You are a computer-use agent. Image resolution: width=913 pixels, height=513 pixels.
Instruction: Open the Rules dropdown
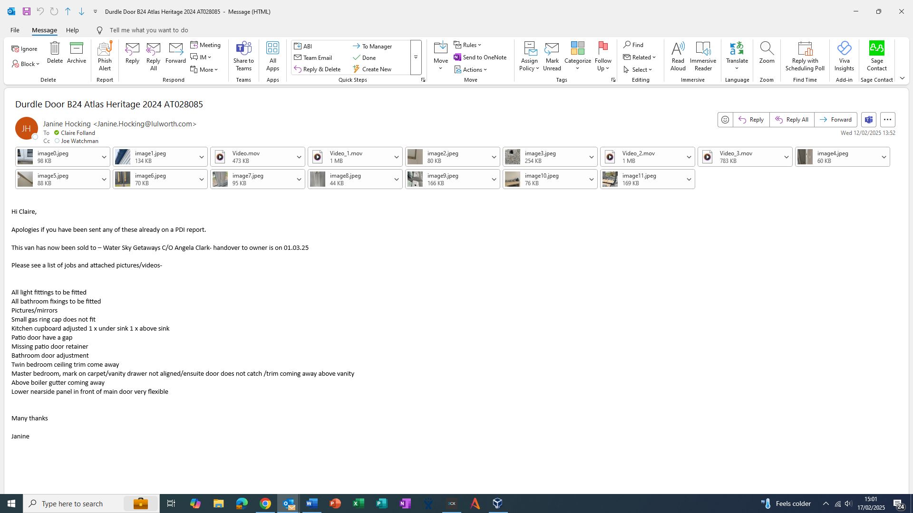(468, 45)
